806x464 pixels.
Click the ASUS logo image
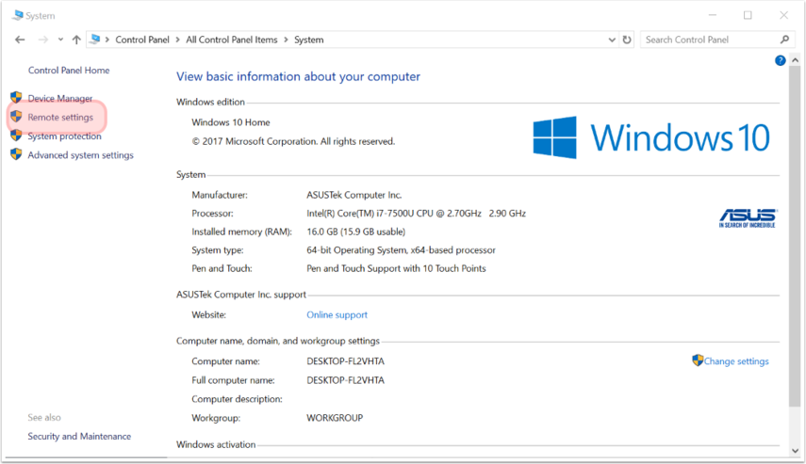pyautogui.click(x=748, y=218)
